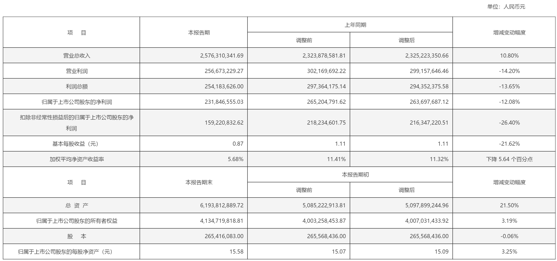Select the 本报告期 column header
557x261 pixels.
tap(199, 33)
